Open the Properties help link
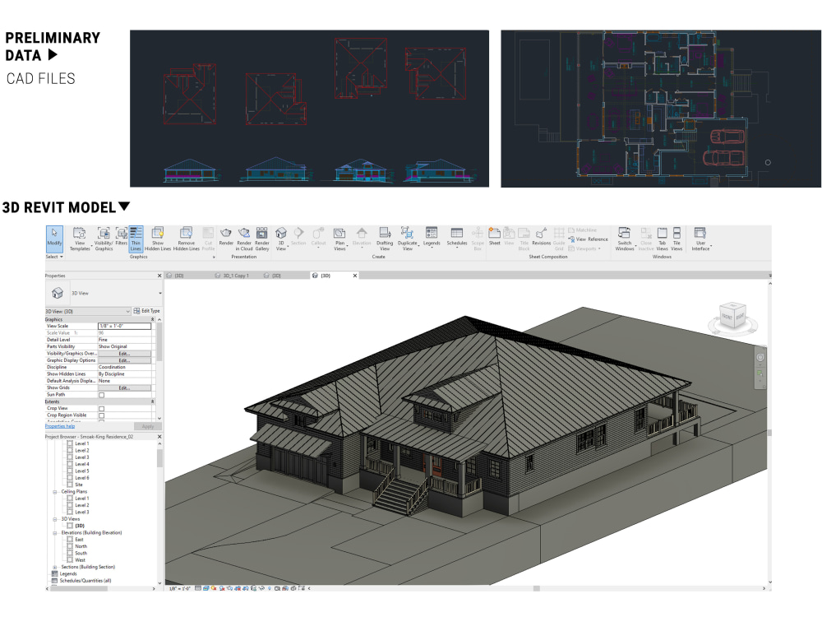The width and height of the screenshot is (822, 617). pyautogui.click(x=59, y=426)
